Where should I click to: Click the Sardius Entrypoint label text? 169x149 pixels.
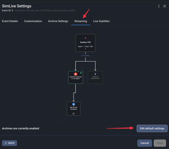(x=95, y=78)
